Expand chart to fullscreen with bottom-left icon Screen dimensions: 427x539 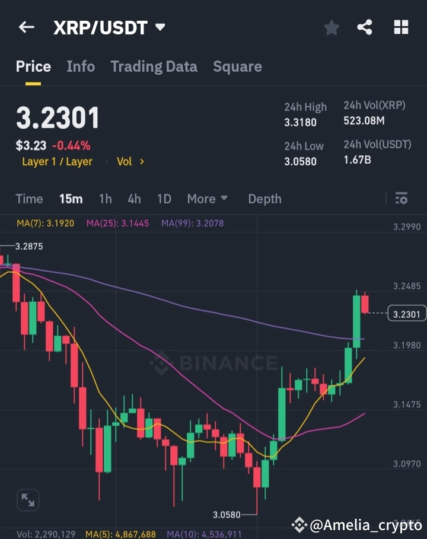(28, 500)
